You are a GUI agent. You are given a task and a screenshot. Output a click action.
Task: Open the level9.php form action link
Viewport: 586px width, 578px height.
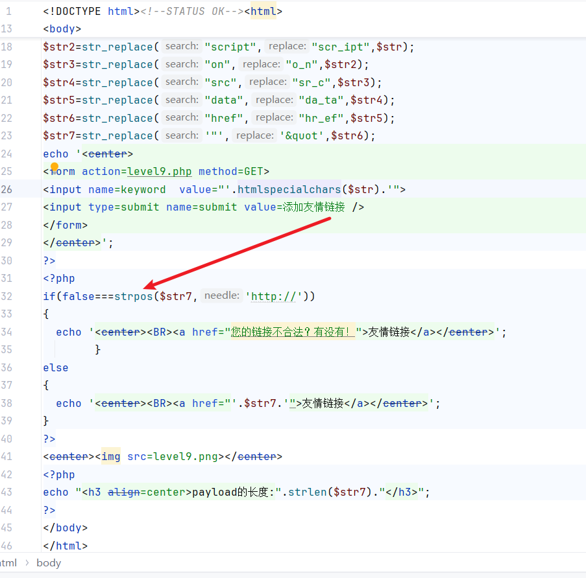pos(160,172)
